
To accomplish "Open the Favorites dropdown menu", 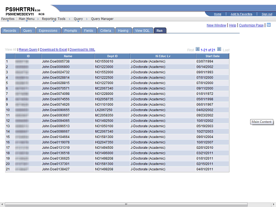I will click(8, 19).
